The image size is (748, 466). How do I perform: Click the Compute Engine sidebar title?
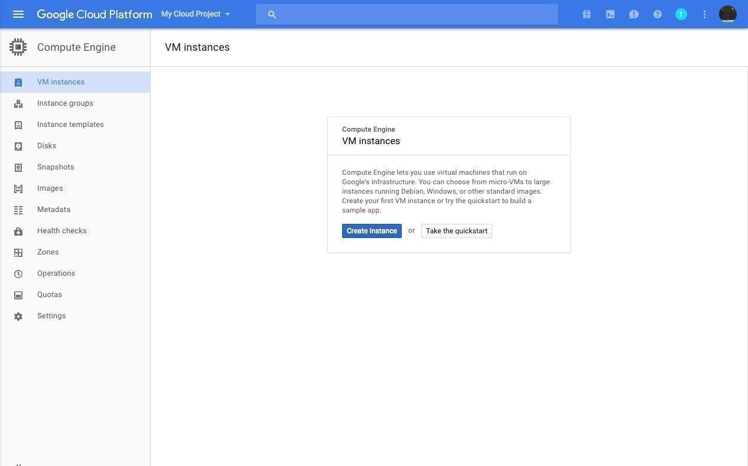tap(76, 47)
